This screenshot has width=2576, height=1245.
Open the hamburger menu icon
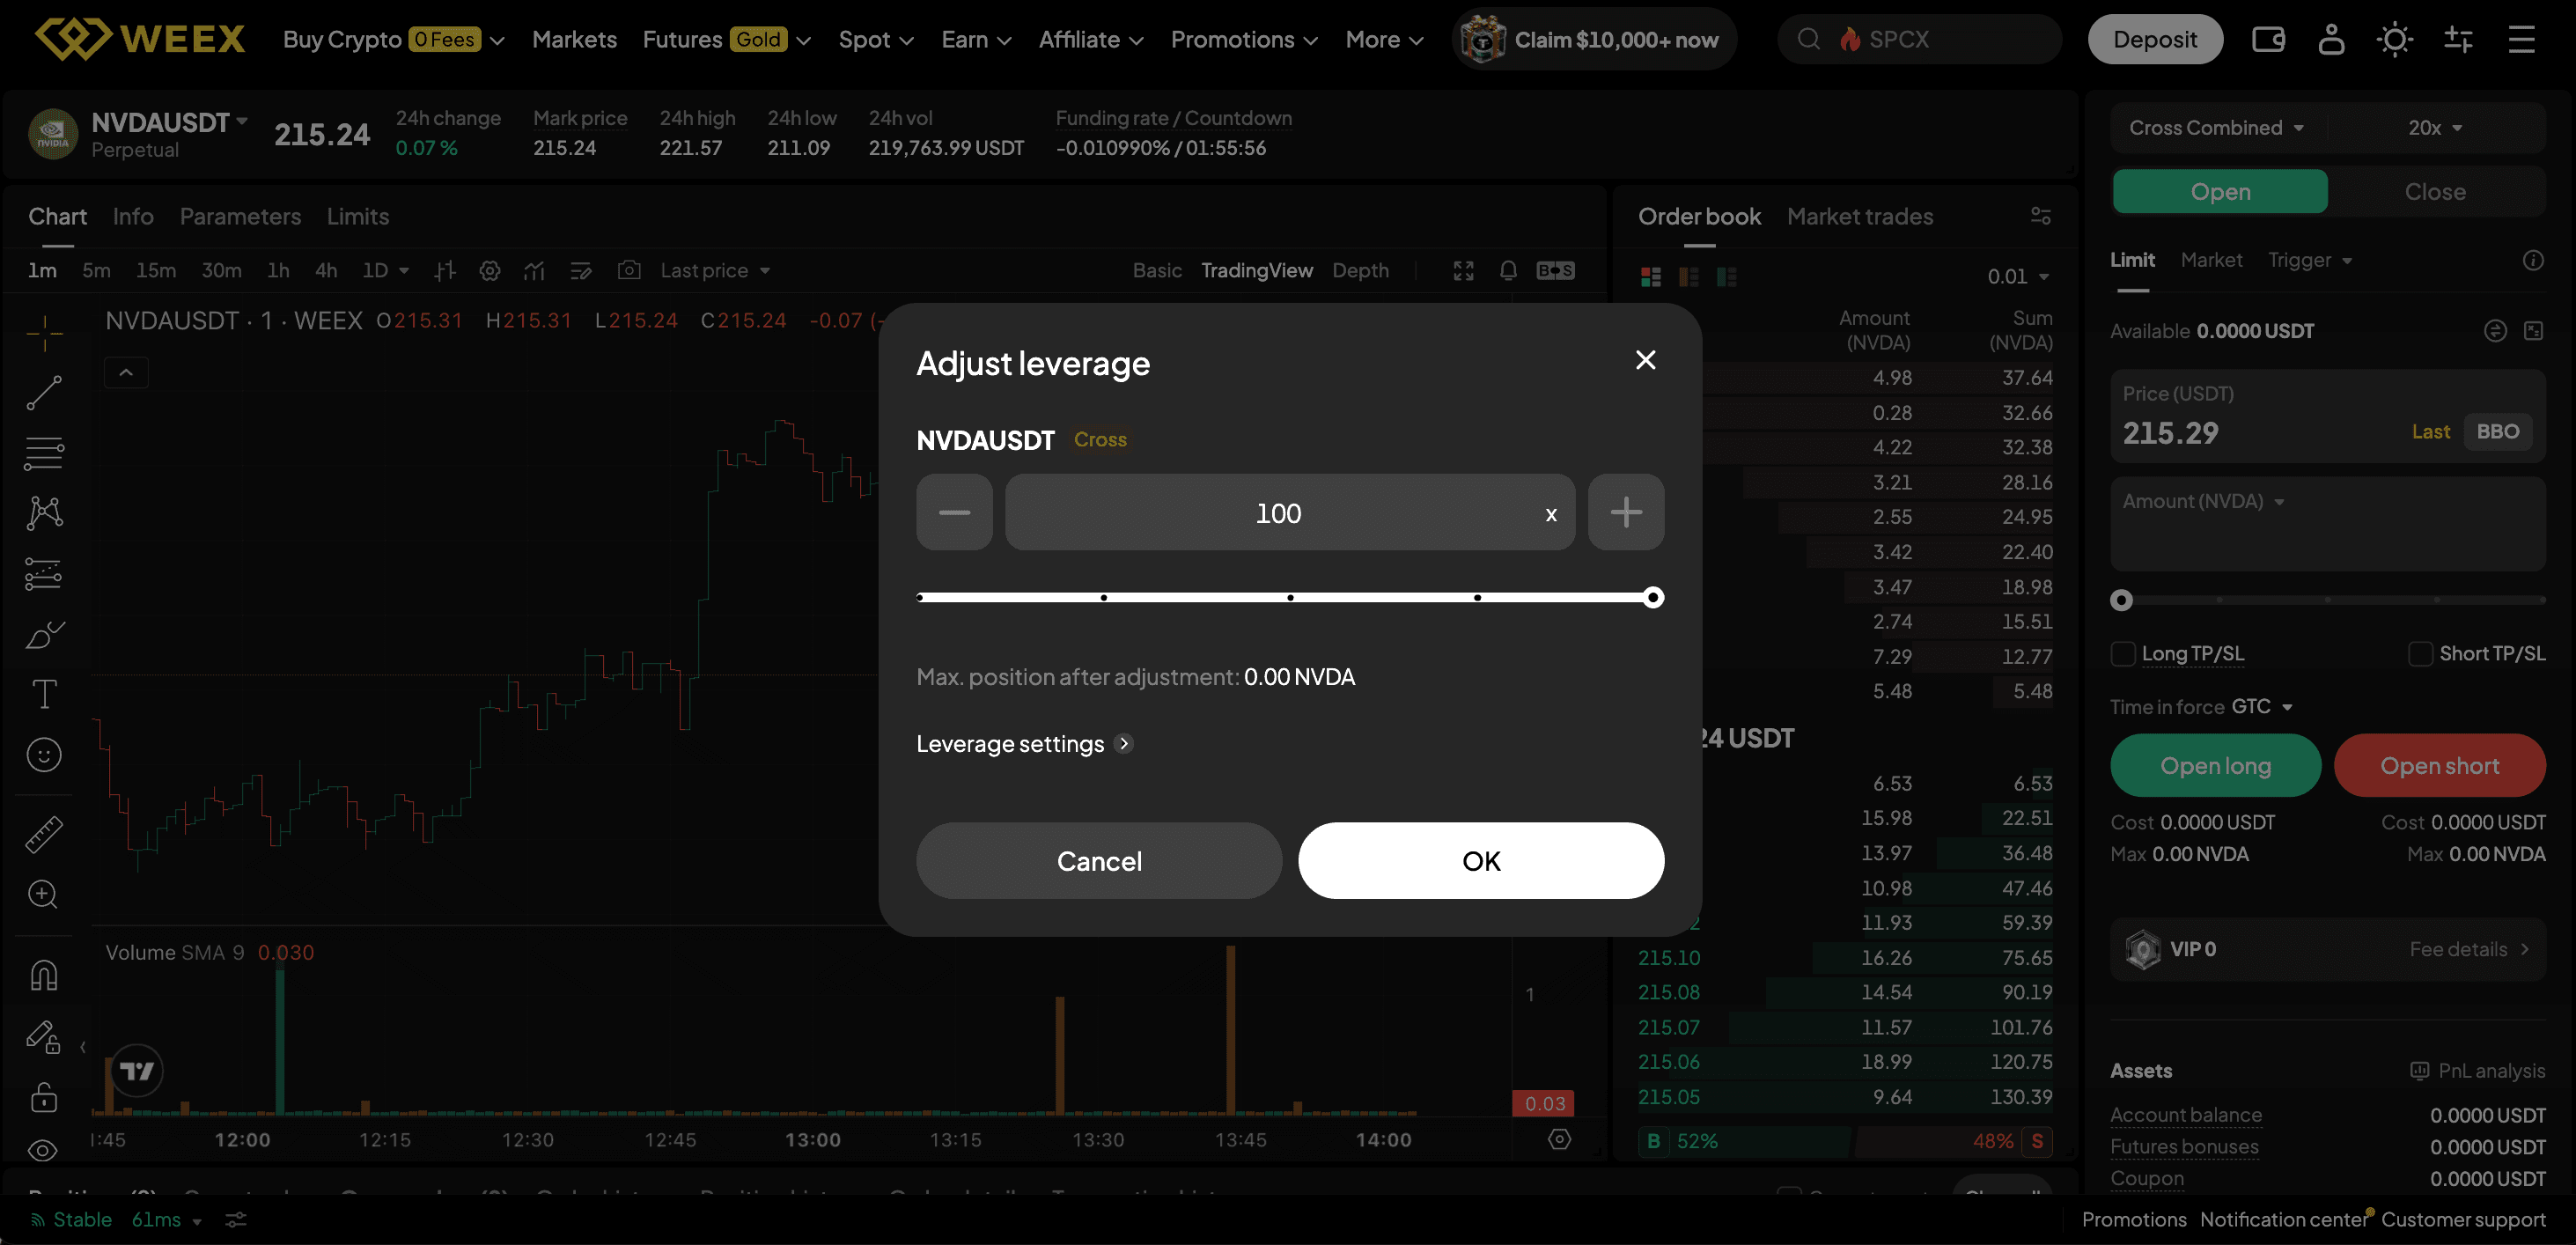click(x=2522, y=39)
